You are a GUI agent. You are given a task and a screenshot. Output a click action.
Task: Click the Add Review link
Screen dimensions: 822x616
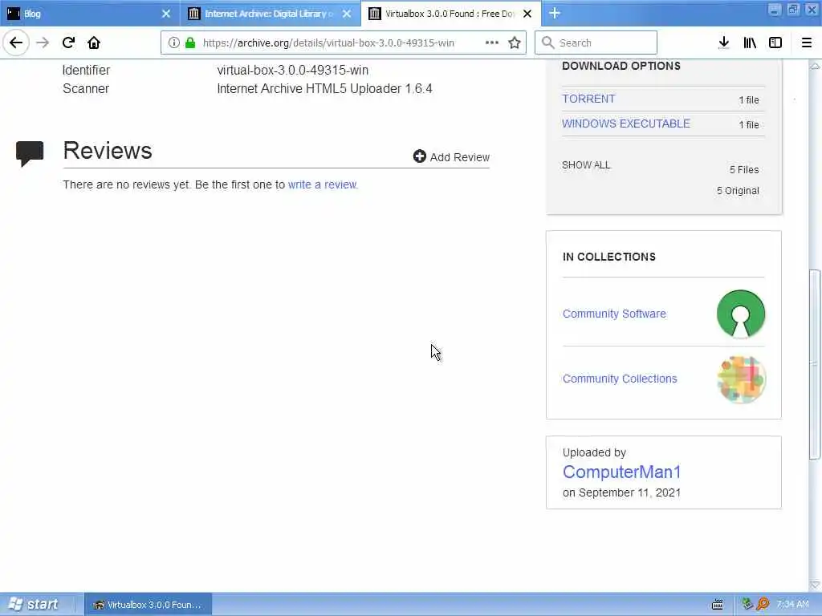tap(459, 157)
